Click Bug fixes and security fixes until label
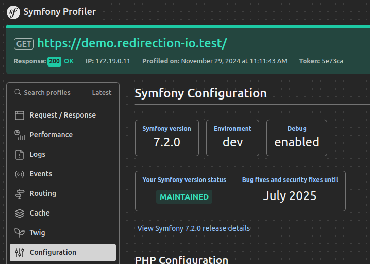Screen dimensions: 370x264 click(290, 180)
